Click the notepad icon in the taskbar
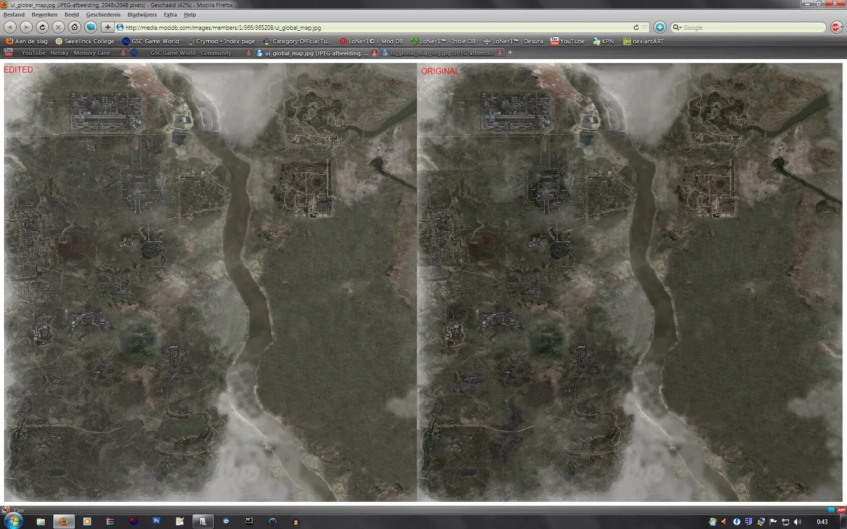 (179, 521)
